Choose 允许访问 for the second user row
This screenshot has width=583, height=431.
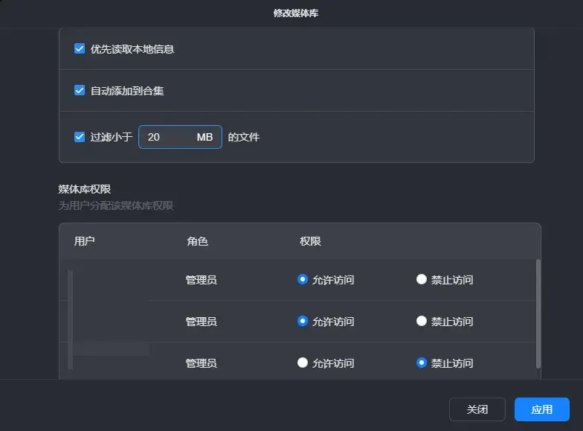coord(303,322)
